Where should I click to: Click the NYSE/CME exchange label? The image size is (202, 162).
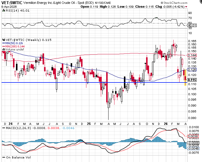(x=103, y=3)
